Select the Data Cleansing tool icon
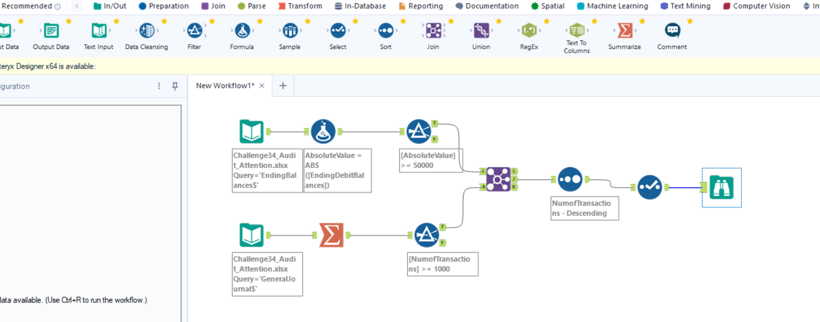 [147, 31]
